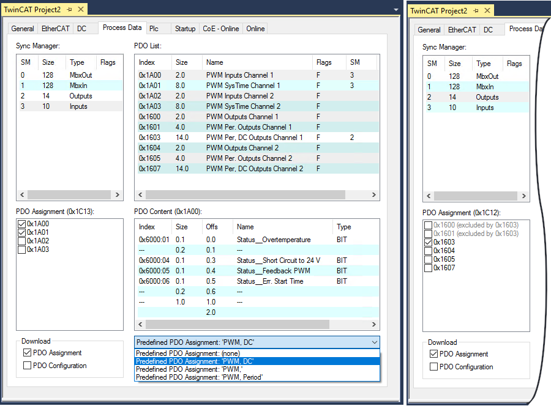Image resolution: width=551 pixels, height=406 pixels.
Task: Enable the 0x1A03 PDO assignment checkbox
Action: click(x=22, y=249)
